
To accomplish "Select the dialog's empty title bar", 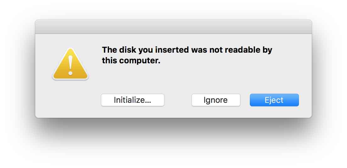I will coord(173,27).
